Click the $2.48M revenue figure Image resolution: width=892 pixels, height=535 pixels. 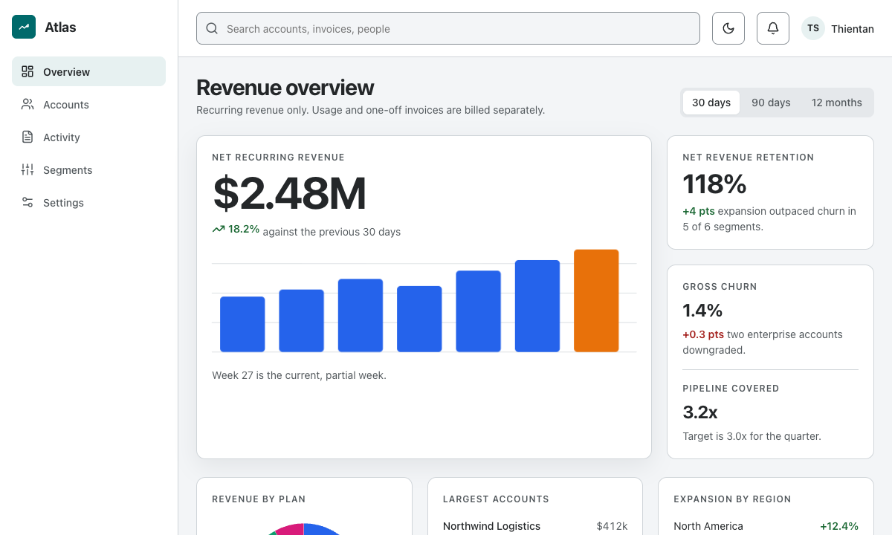pos(289,193)
